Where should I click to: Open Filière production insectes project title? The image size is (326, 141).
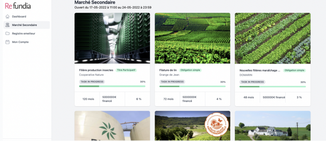96,70
